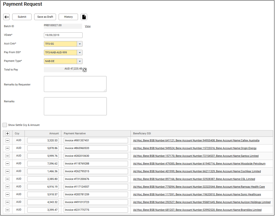Open Cochlear Limited beneficiary SSI link

(197, 171)
